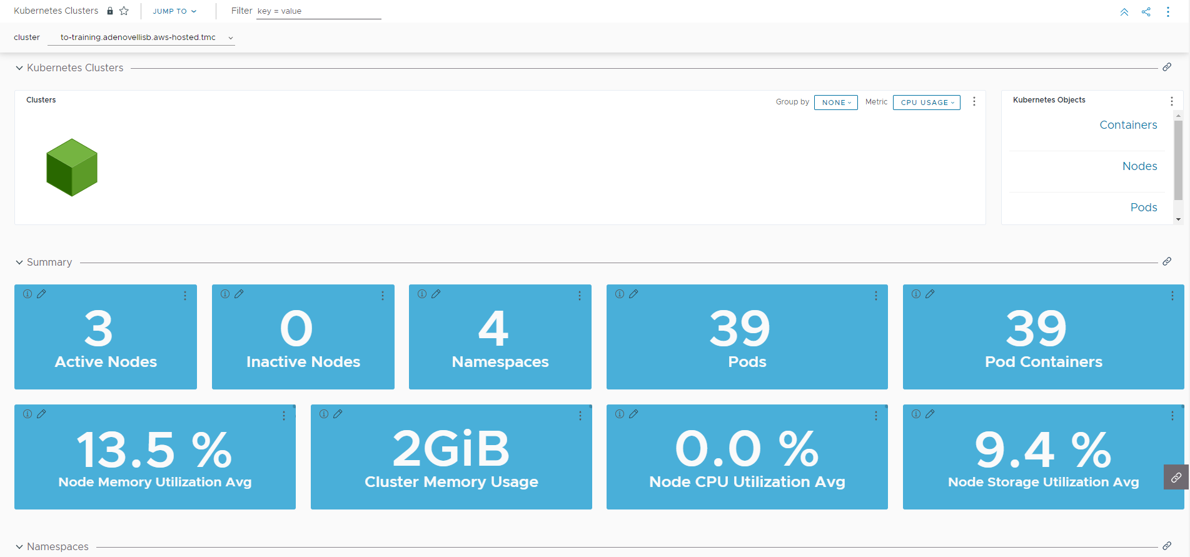Click the collapse-all double chevron icon

(1124, 12)
